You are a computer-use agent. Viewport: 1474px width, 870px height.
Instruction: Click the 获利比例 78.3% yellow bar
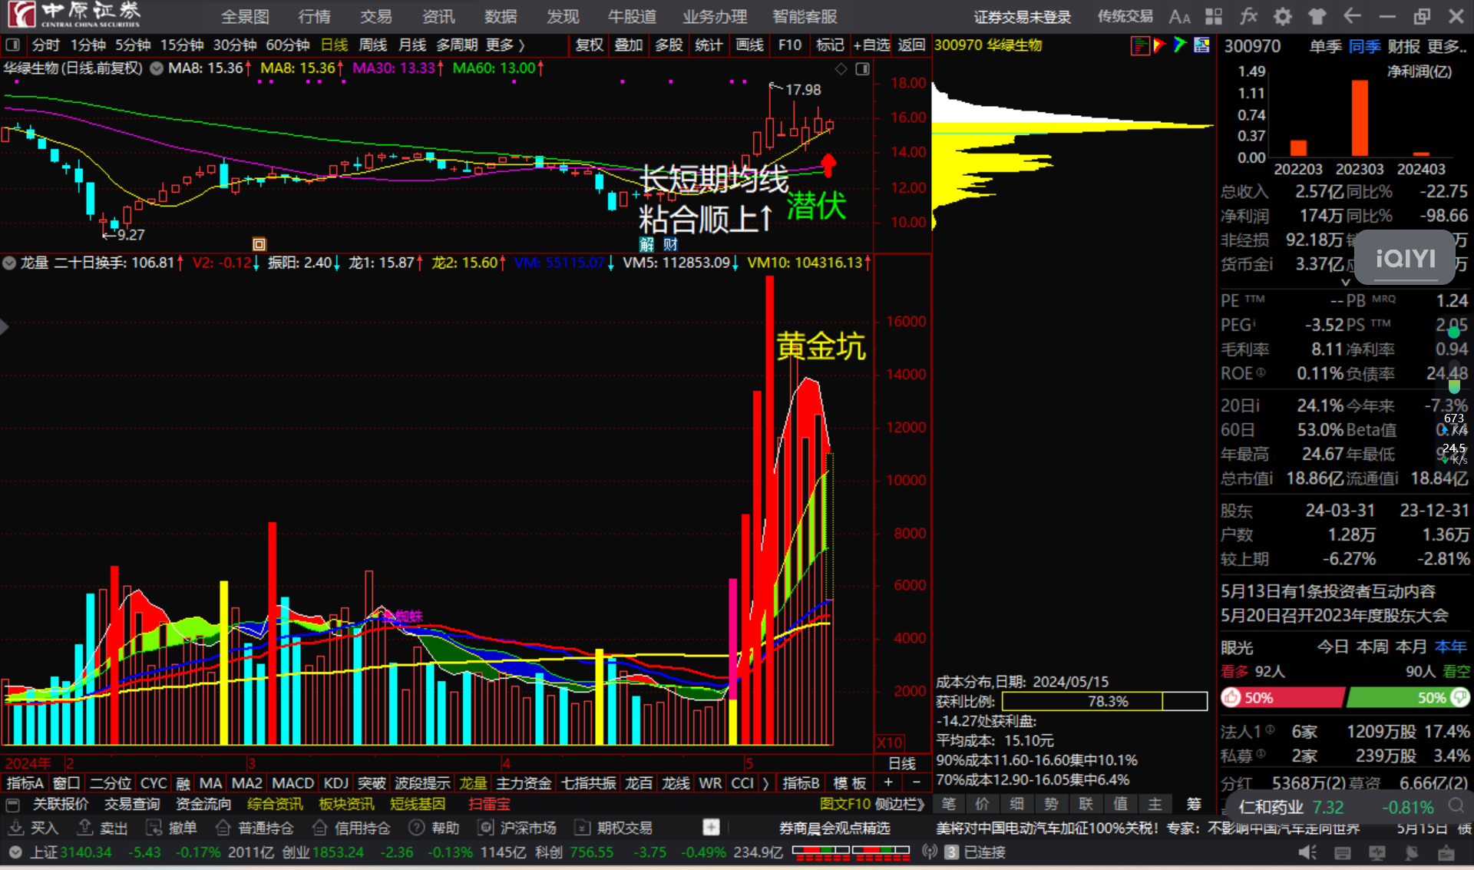click(1082, 701)
